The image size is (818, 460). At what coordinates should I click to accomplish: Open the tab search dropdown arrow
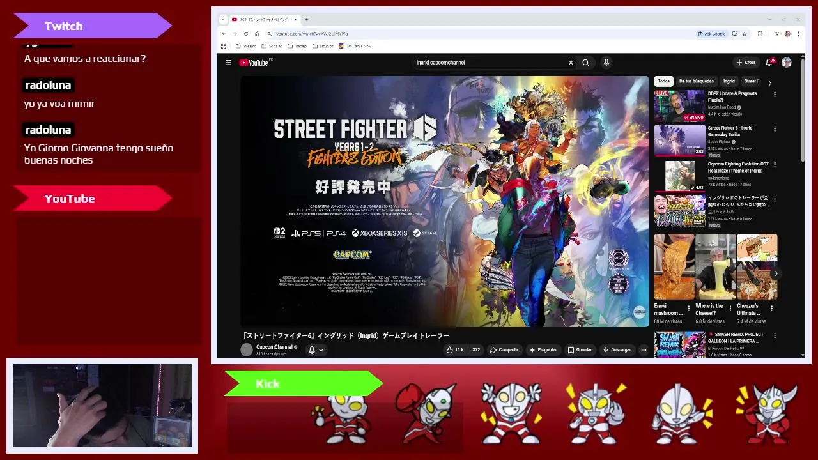(x=223, y=19)
